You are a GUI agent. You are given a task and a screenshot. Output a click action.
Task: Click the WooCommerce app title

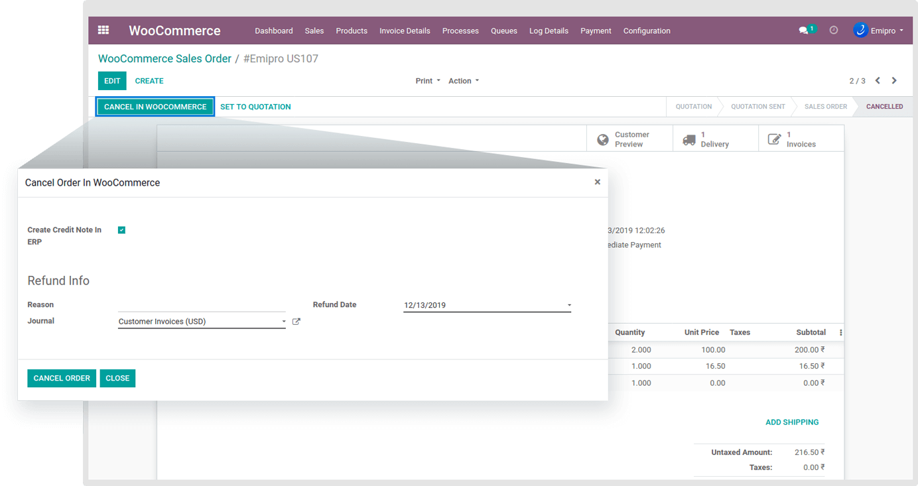(174, 30)
